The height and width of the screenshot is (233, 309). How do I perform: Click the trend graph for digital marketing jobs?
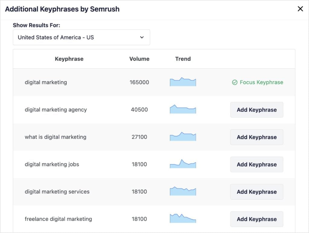183,164
